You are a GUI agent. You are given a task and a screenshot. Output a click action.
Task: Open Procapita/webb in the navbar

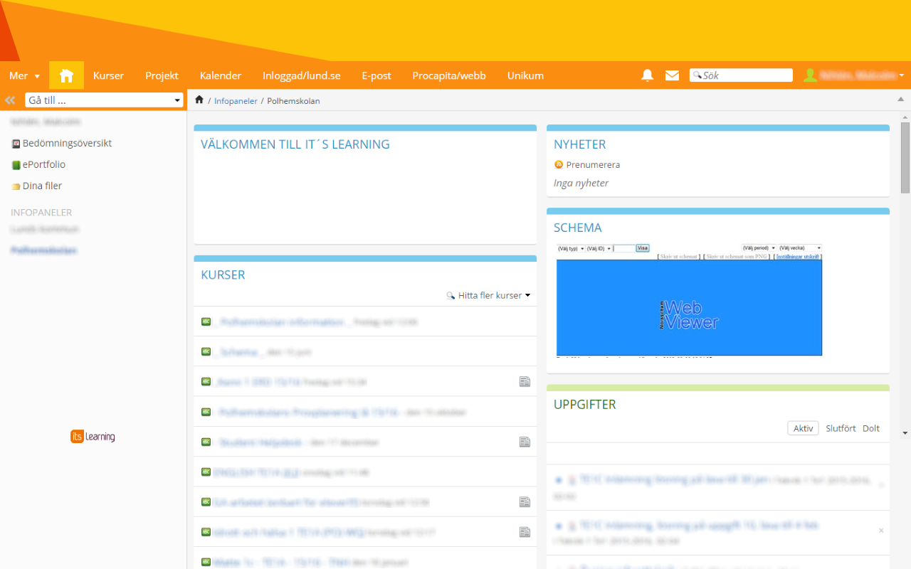tap(449, 75)
